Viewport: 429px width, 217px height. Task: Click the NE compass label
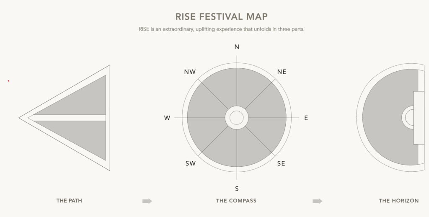tap(282, 72)
